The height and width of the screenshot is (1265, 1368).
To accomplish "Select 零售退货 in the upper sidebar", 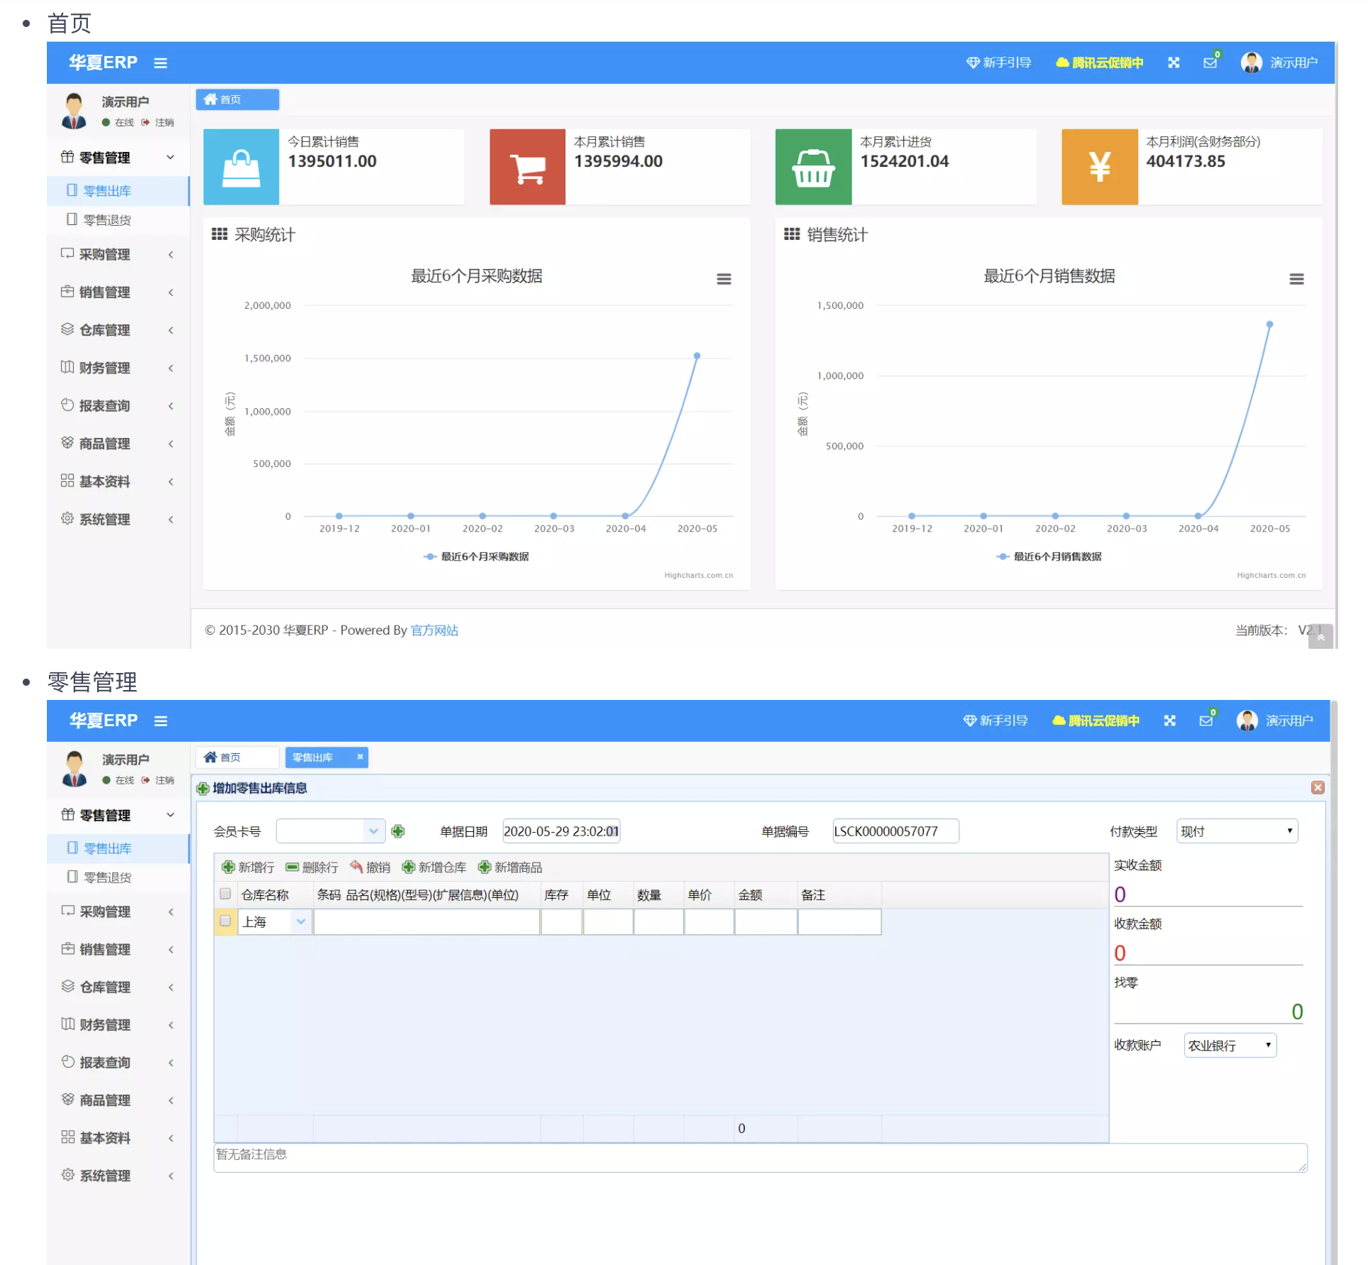I will coord(106,220).
